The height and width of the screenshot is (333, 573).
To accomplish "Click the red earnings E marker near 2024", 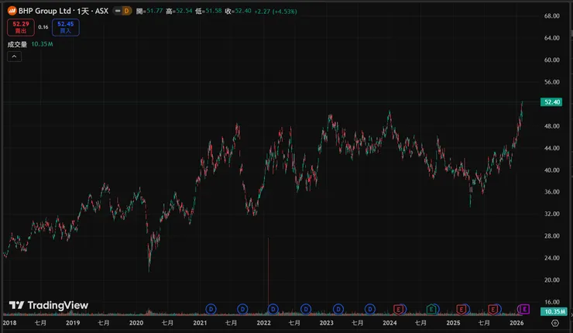I will [x=398, y=310].
